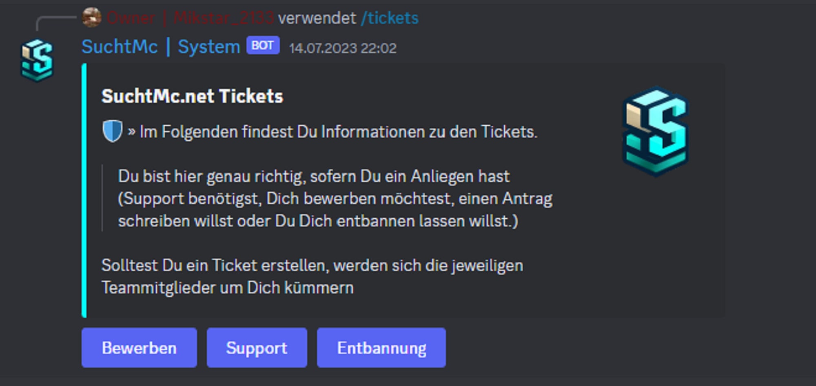The width and height of the screenshot is (816, 386).
Task: Click the 'Solltest Du ein Ticket erstellen' paragraph
Action: point(312,266)
